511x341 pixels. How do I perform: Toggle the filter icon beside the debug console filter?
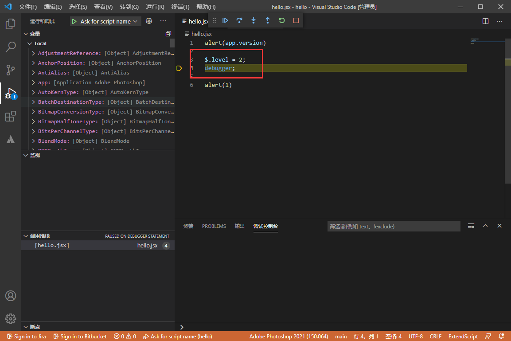point(471,226)
